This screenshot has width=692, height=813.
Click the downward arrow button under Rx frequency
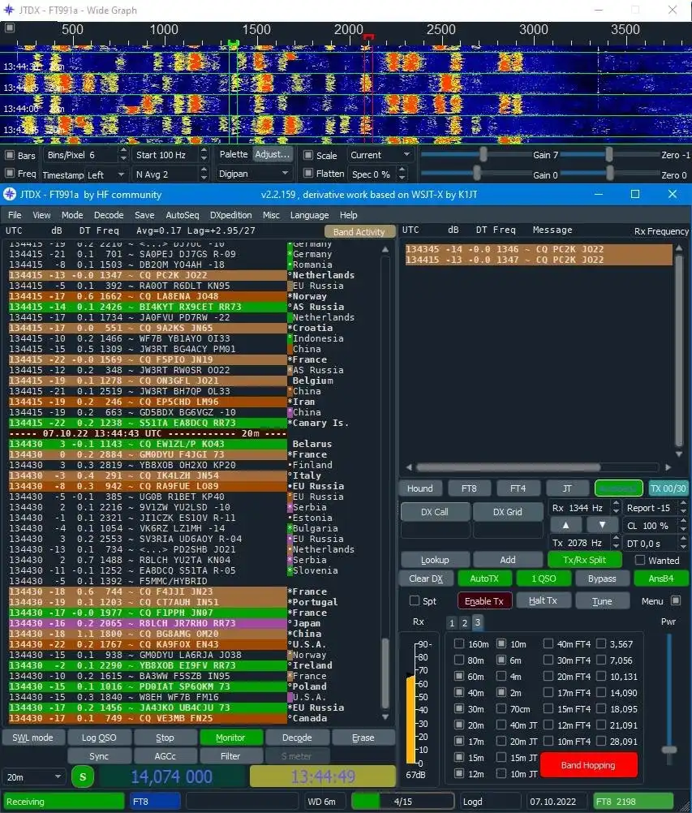602,525
